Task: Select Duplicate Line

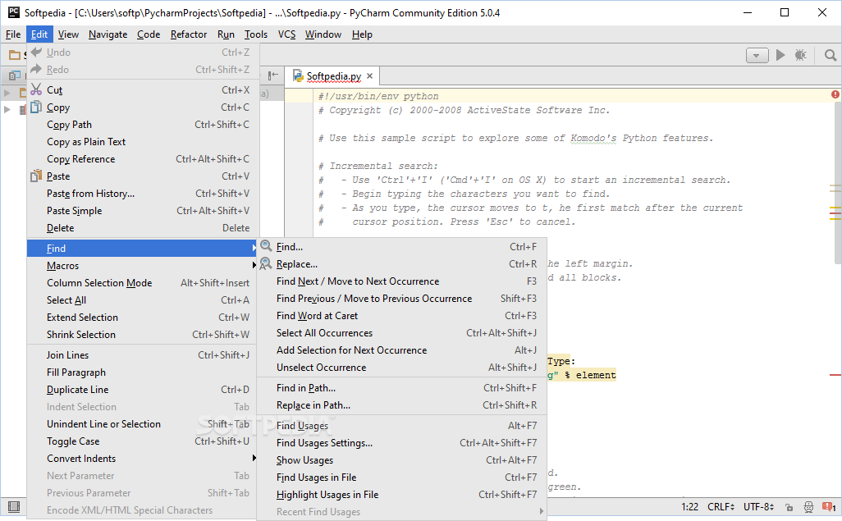Action: [x=143, y=389]
